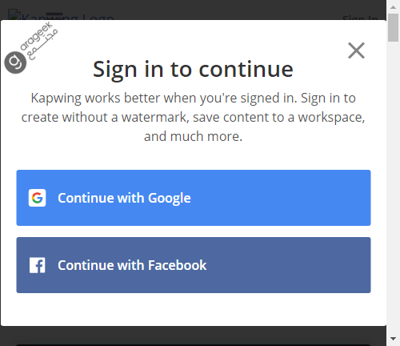The height and width of the screenshot is (346, 400).
Task: Click the scrollbar down arrow
Action: (393, 339)
